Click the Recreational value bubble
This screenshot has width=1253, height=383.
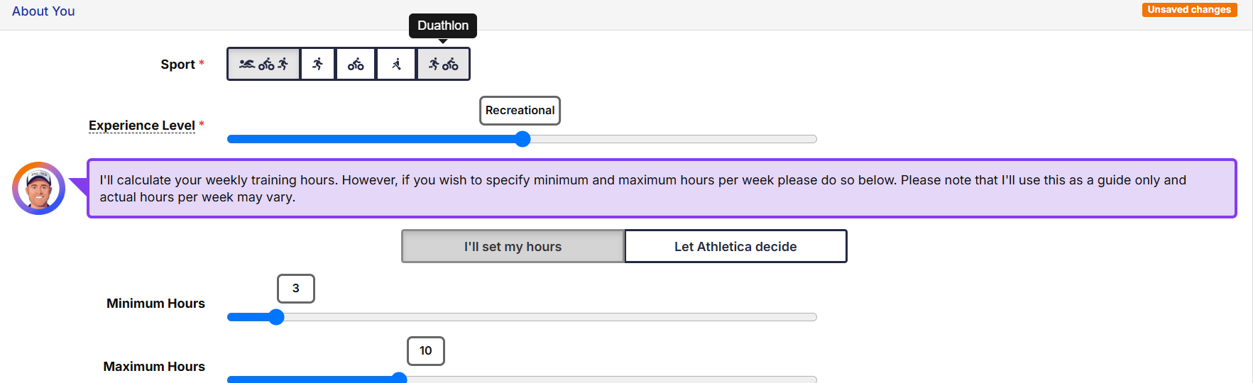(520, 111)
